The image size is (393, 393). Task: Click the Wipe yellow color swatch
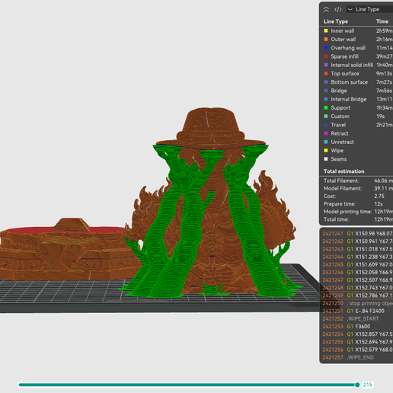point(326,151)
